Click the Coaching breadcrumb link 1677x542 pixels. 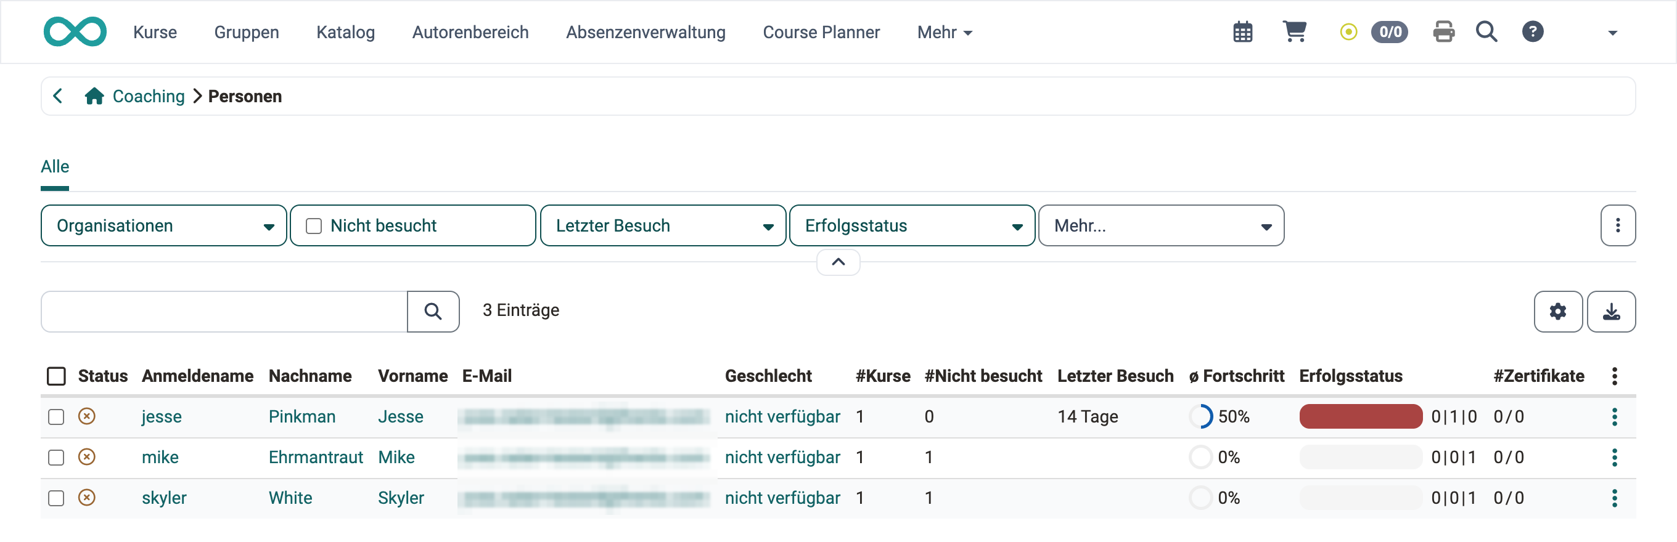149,96
